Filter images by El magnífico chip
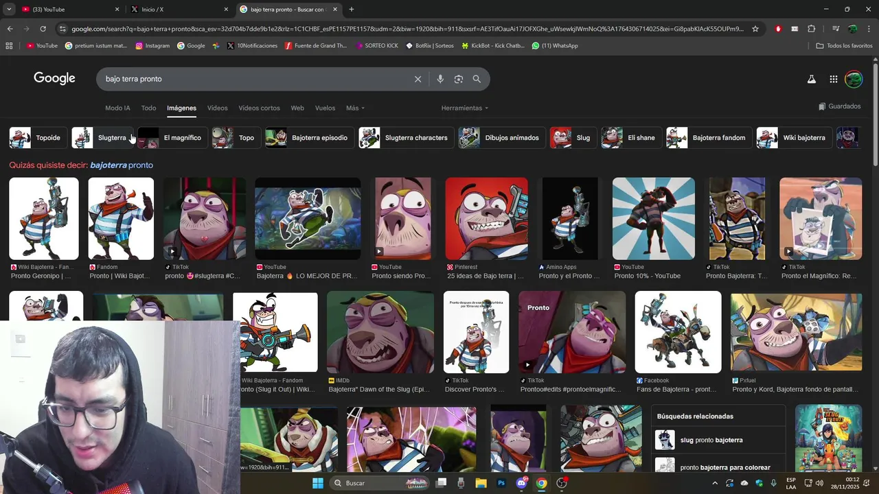Image resolution: width=879 pixels, height=494 pixels. 172,137
